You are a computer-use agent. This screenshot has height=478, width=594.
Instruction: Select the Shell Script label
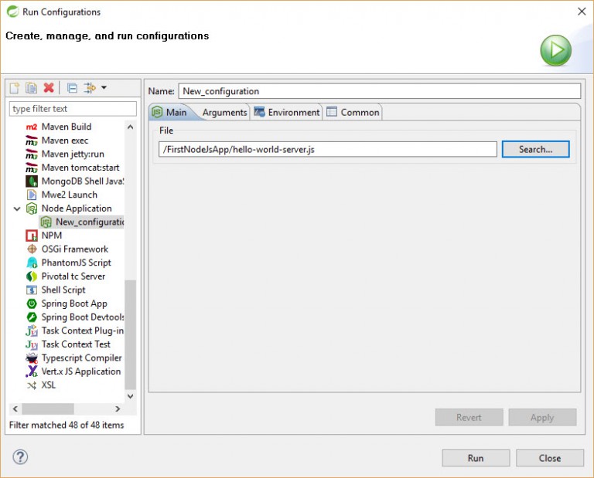point(63,290)
